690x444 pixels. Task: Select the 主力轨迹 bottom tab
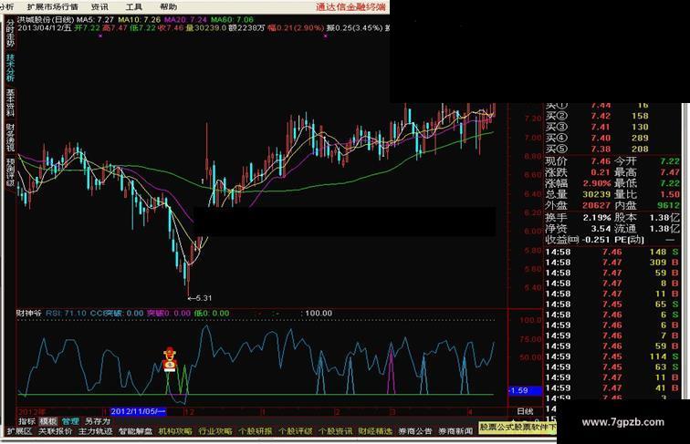(x=96, y=431)
